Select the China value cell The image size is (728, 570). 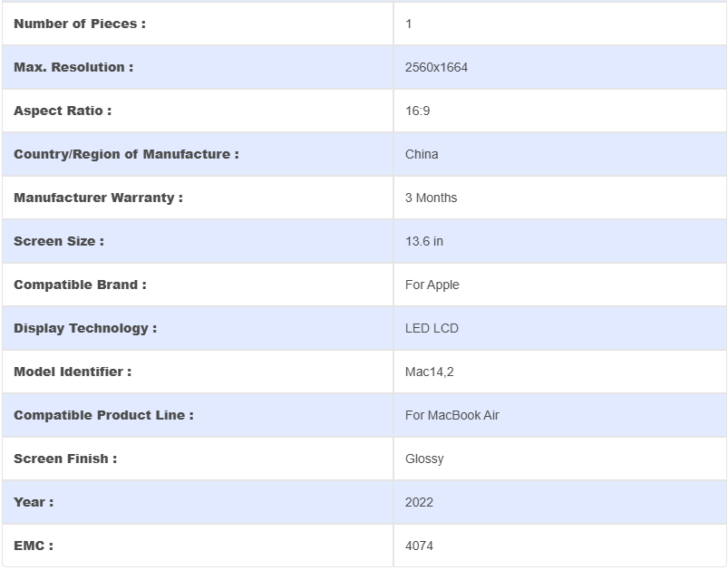coord(422,154)
